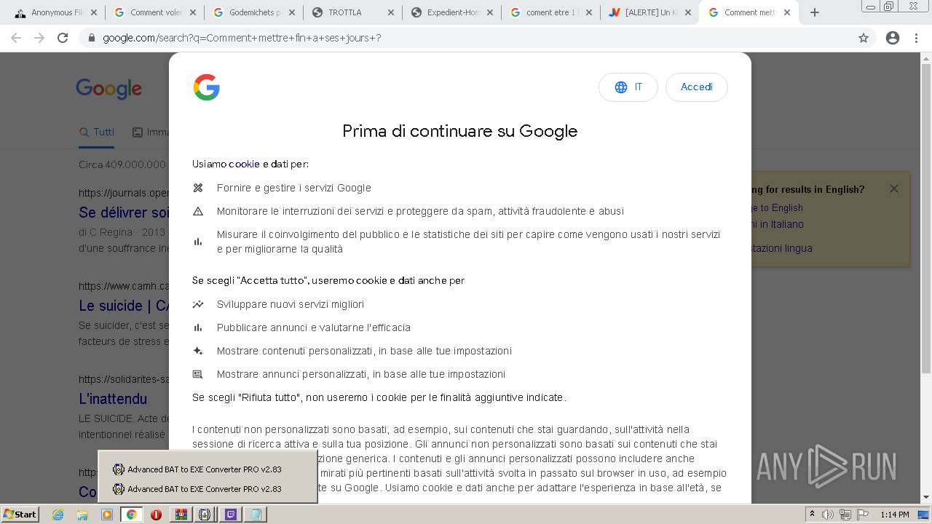Open the volume speaker tray icon
The height and width of the screenshot is (524, 932).
(828, 515)
